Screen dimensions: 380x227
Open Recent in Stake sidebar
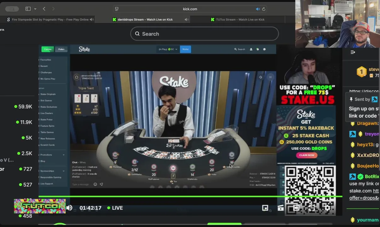tap(44, 66)
